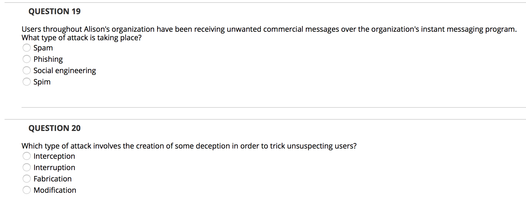
Task: Click the Interception label text
Action: tap(54, 156)
